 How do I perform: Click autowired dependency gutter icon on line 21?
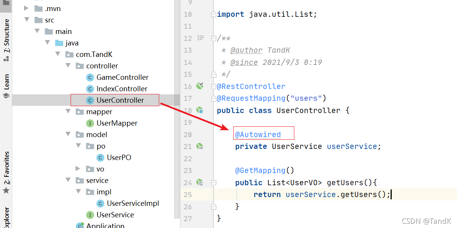point(200,146)
